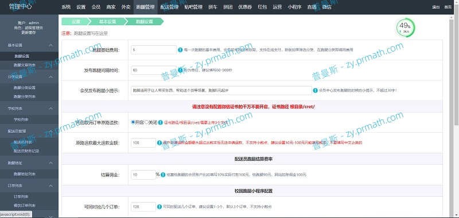Focus the 结算佣金 percentage input

143,175
